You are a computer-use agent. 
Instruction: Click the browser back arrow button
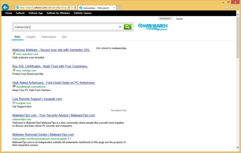[x=5, y=7]
